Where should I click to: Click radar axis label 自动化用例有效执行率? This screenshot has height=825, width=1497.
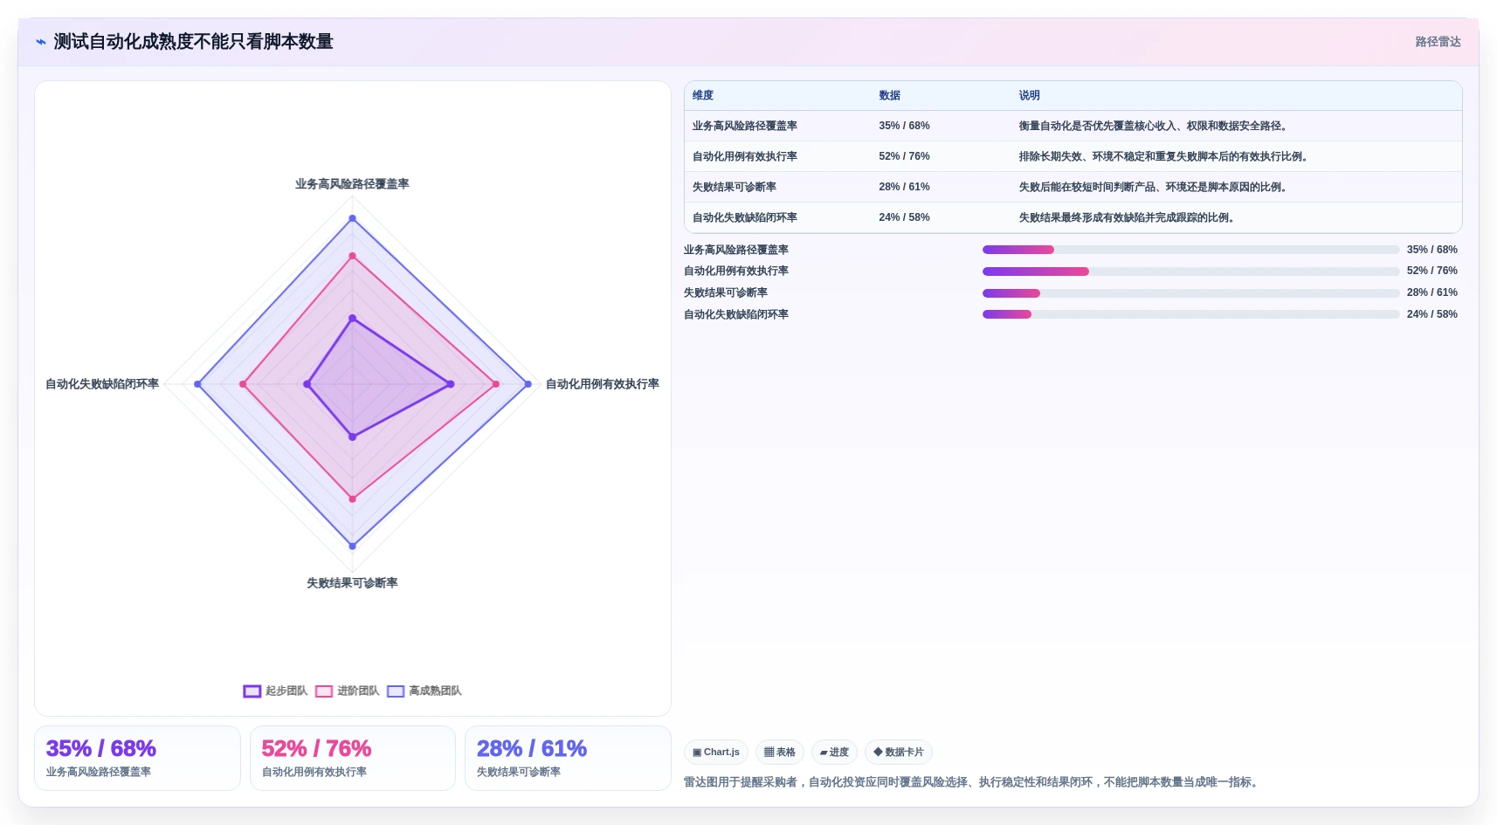(x=603, y=384)
